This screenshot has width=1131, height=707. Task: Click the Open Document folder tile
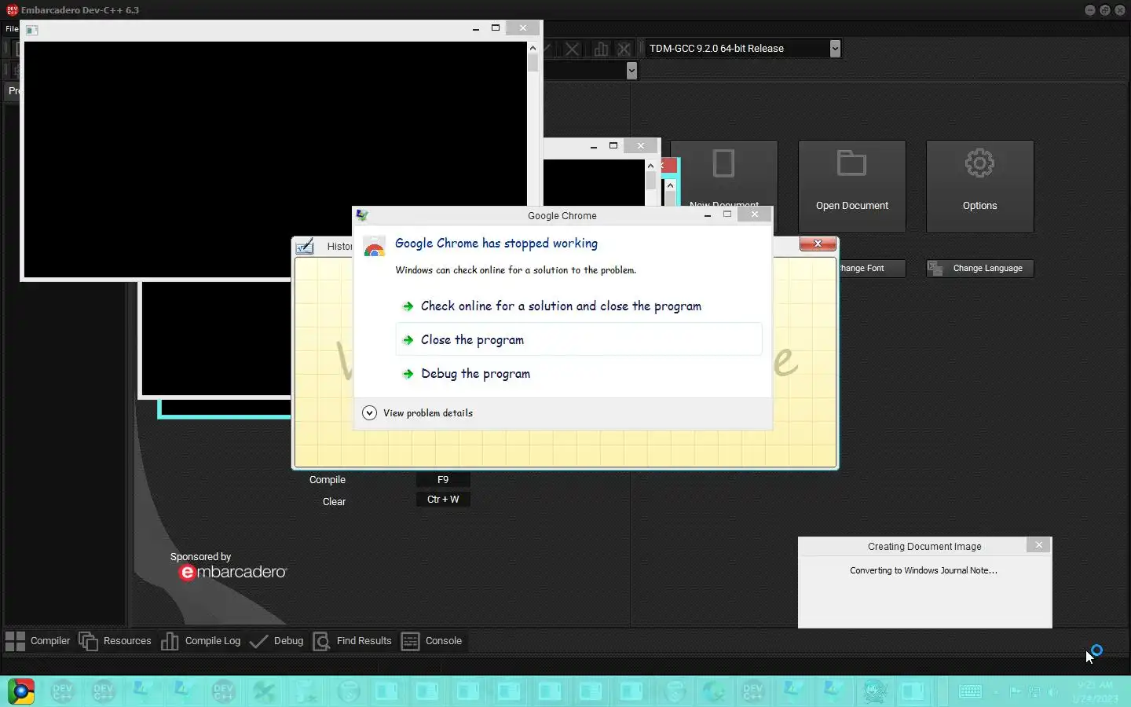[852, 186]
